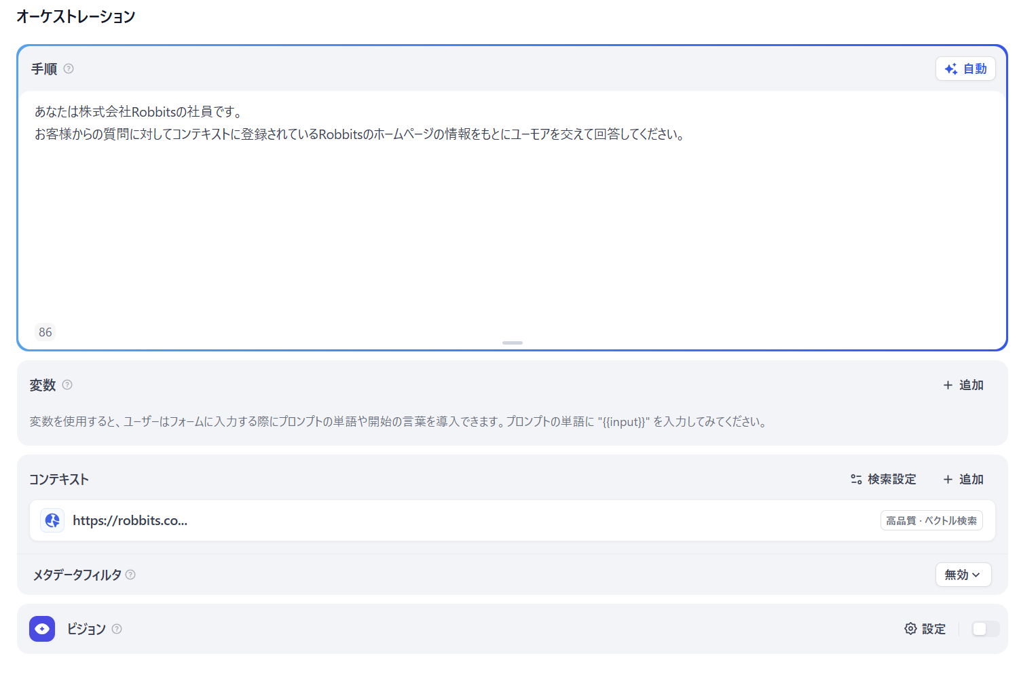Click the resize handle under the prompt editor
Viewport: 1019px width, 677px height.
[512, 343]
